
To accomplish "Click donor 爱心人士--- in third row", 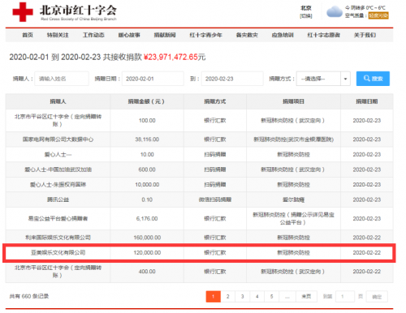I will pos(58,155).
